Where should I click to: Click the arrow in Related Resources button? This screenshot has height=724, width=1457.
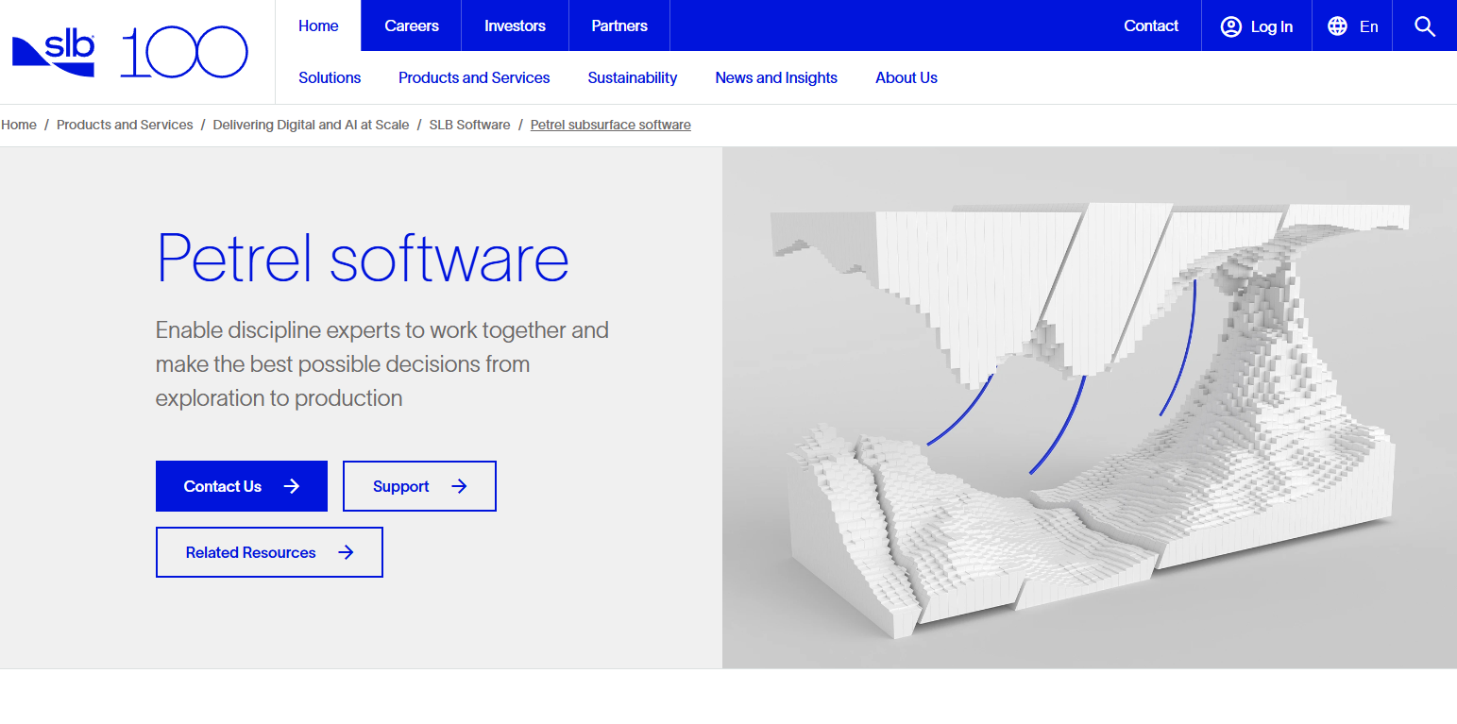pos(346,552)
